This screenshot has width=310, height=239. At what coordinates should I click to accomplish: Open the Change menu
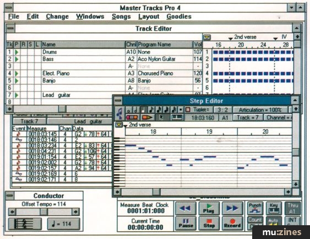pos(57,17)
